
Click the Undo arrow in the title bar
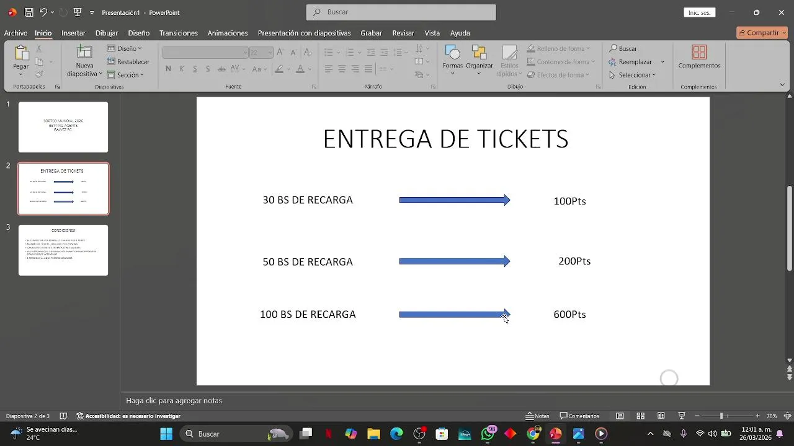pos(43,12)
